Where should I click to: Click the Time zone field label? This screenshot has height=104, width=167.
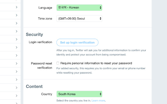click(x=45, y=19)
